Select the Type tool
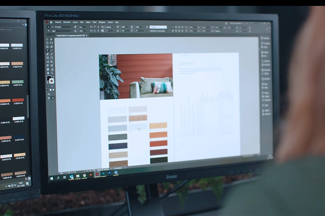Screen dimensions: 325x216 [x=47, y=50]
